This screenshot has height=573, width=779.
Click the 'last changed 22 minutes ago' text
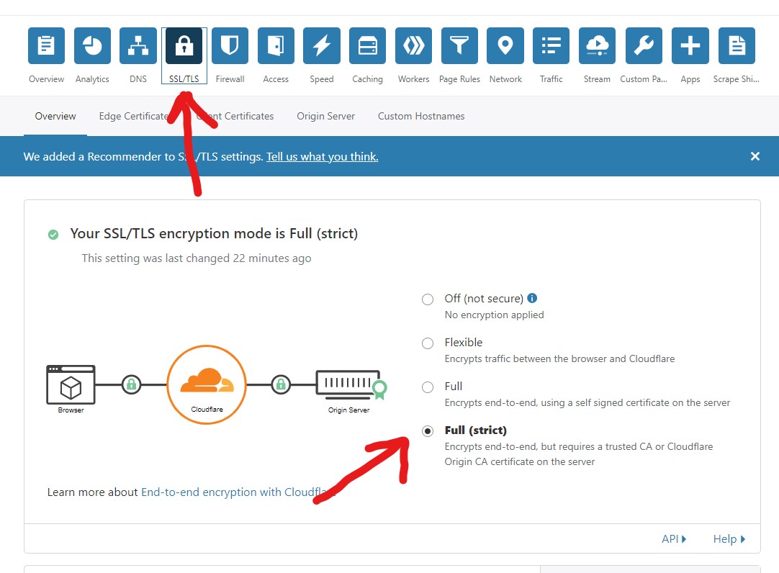click(x=197, y=258)
